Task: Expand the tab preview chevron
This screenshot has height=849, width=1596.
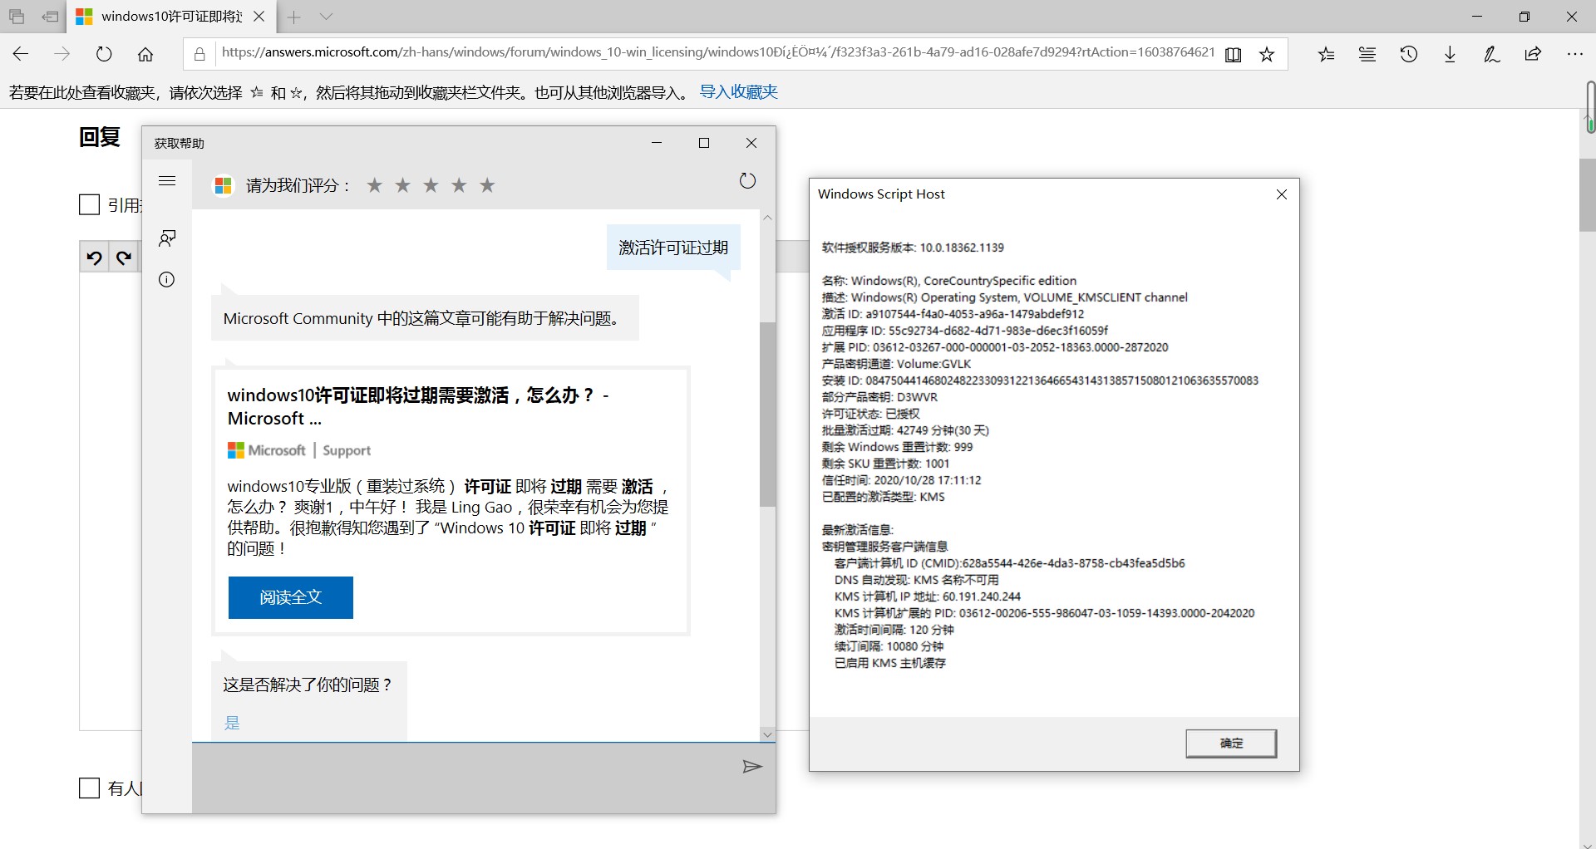Action: click(x=326, y=17)
